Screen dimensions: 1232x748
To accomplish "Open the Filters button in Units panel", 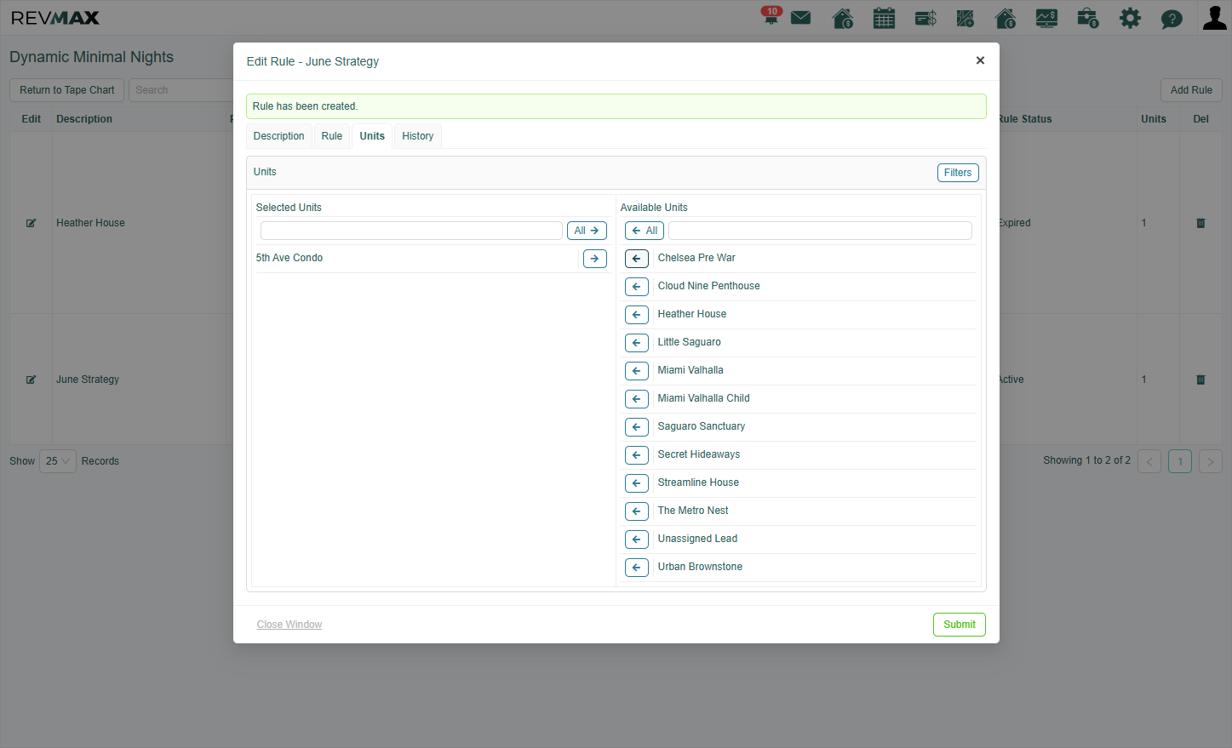I will [958, 173].
